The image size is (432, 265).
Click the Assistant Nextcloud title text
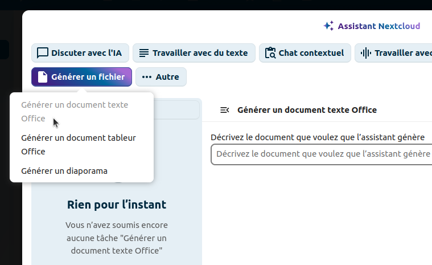pyautogui.click(x=379, y=26)
